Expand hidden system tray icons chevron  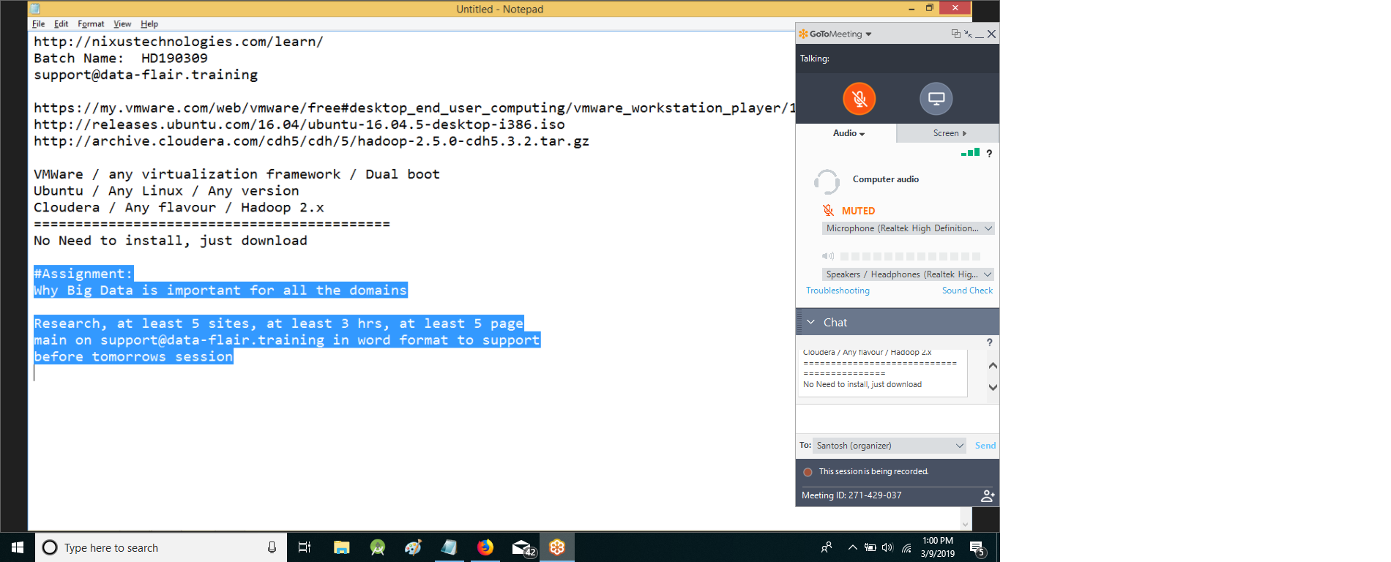tap(852, 547)
